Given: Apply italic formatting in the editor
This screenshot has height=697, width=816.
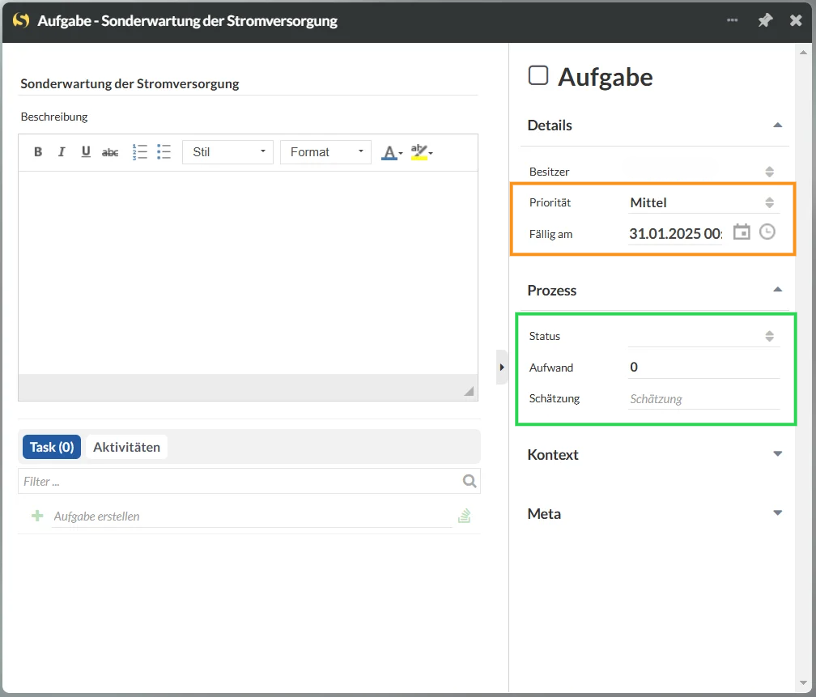Looking at the screenshot, I should pos(62,152).
